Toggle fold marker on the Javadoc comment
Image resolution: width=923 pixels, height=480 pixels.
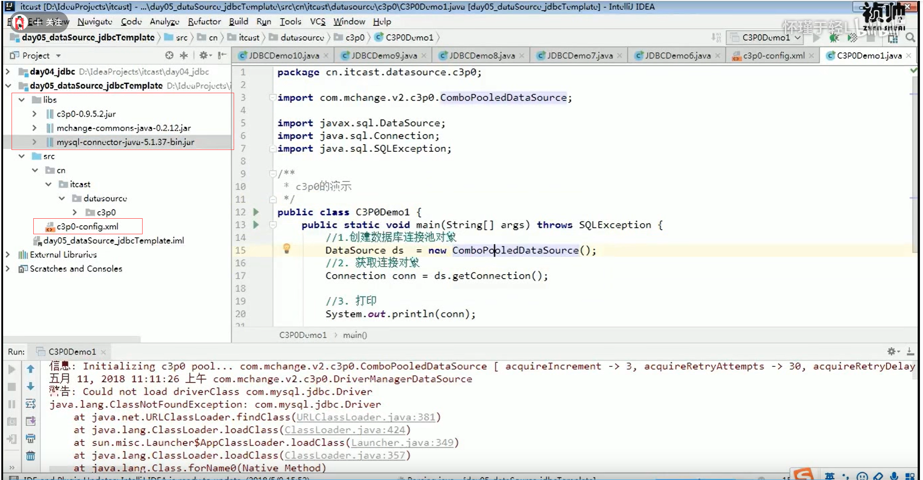point(273,173)
